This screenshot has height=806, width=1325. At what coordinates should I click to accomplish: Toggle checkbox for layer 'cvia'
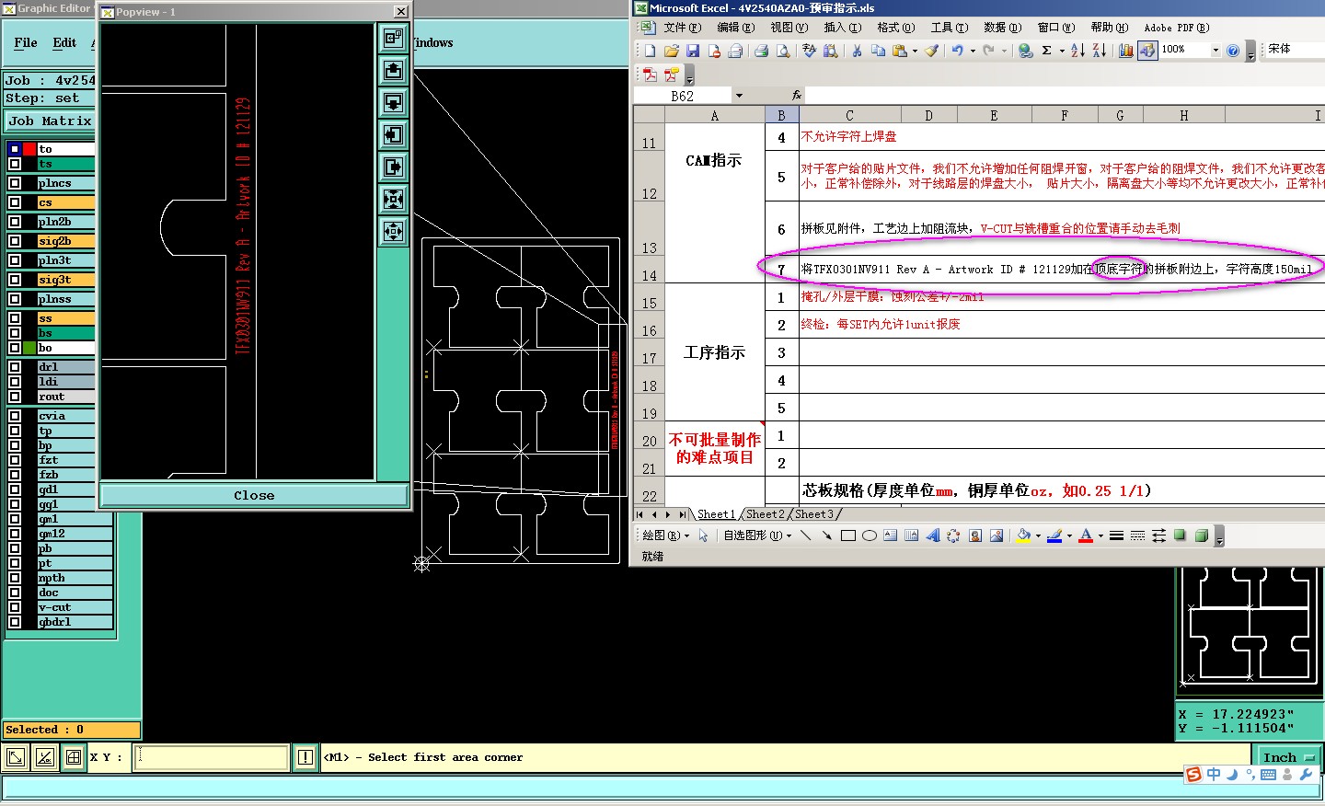point(15,416)
